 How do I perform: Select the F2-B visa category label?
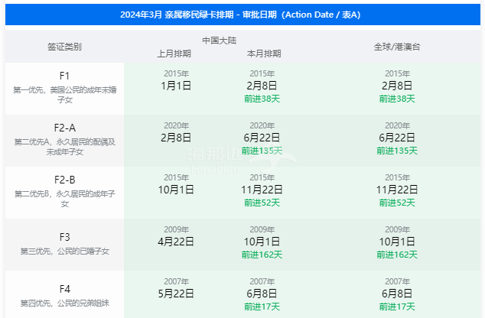coord(64,180)
